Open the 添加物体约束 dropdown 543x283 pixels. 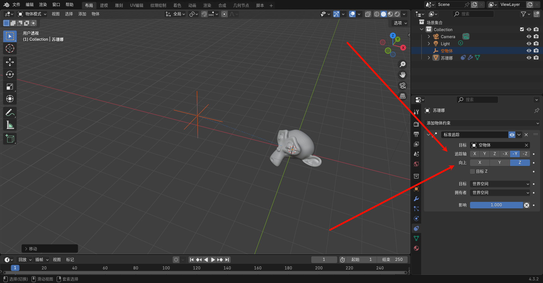pyautogui.click(x=482, y=123)
